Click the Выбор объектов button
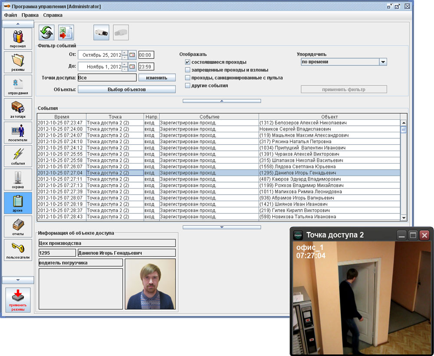The height and width of the screenshot is (356, 434). point(126,89)
